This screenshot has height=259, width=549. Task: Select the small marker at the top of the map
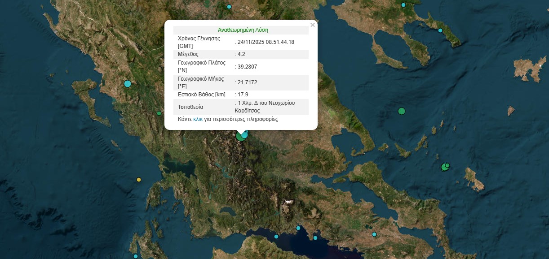[x=229, y=7]
